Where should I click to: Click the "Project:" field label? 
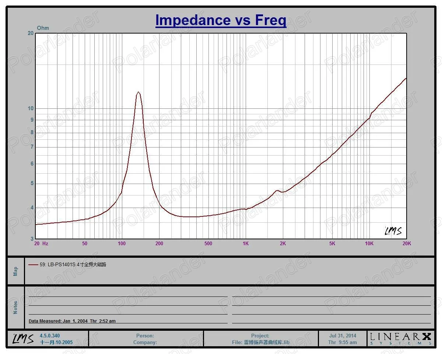[260, 336]
